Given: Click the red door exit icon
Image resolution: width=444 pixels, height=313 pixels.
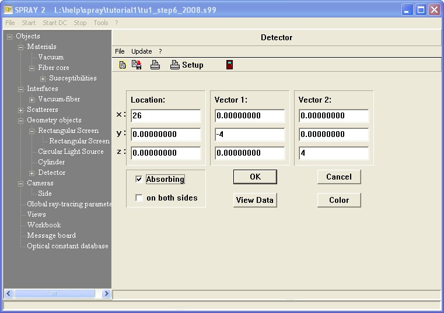Looking at the screenshot, I should (x=229, y=65).
